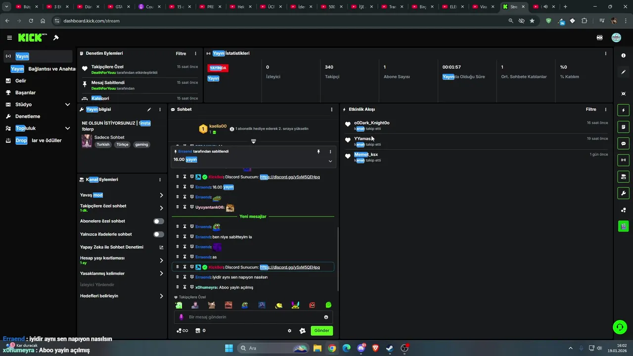Click the chat bubble widget icon in right sidebar

coord(623,143)
